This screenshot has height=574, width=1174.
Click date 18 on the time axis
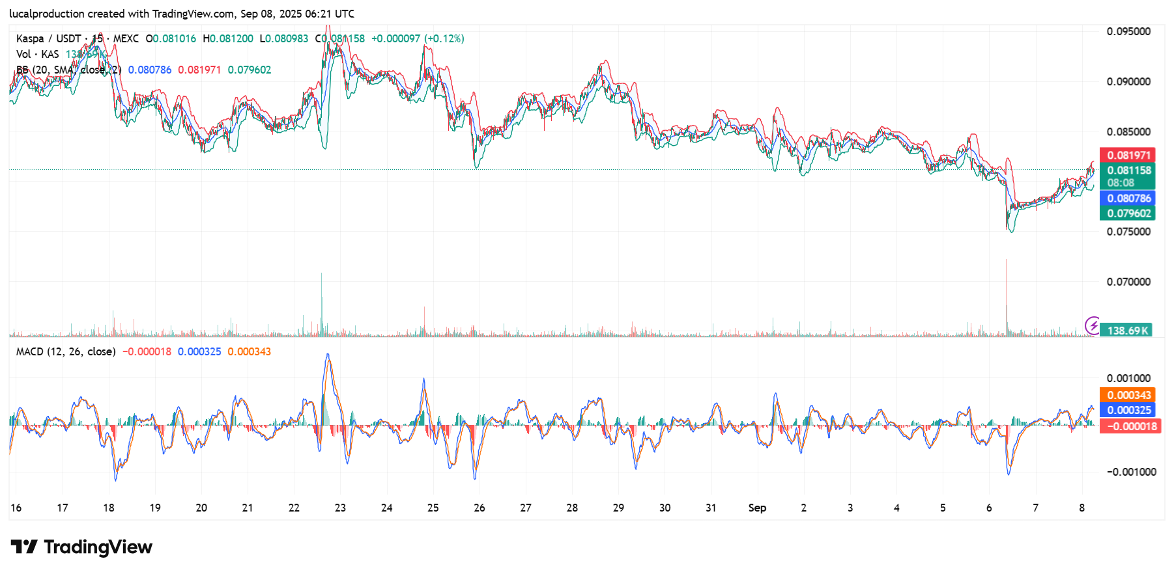(109, 508)
